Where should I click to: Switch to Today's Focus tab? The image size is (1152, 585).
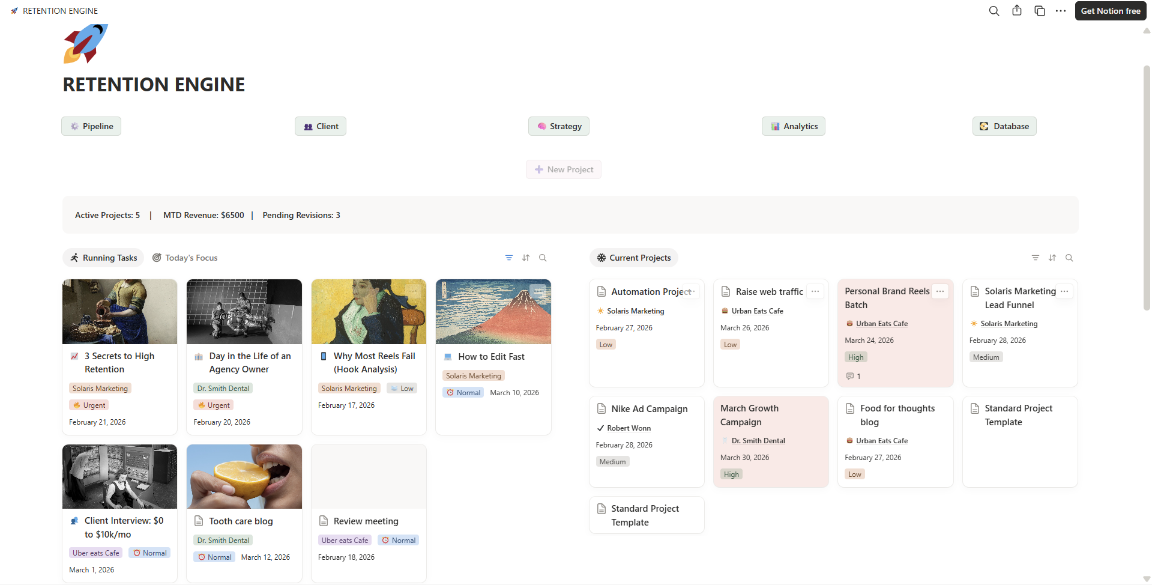[185, 258]
